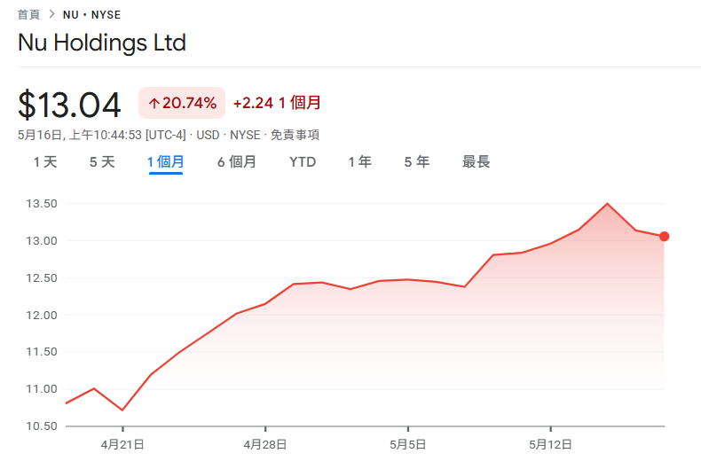Switch chart to 1 年 range
This screenshot has height=461, width=701.
[x=360, y=161]
